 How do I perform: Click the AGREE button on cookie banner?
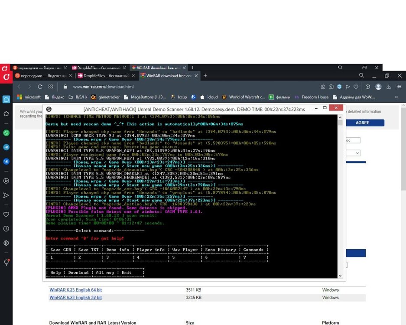pyautogui.click(x=362, y=123)
